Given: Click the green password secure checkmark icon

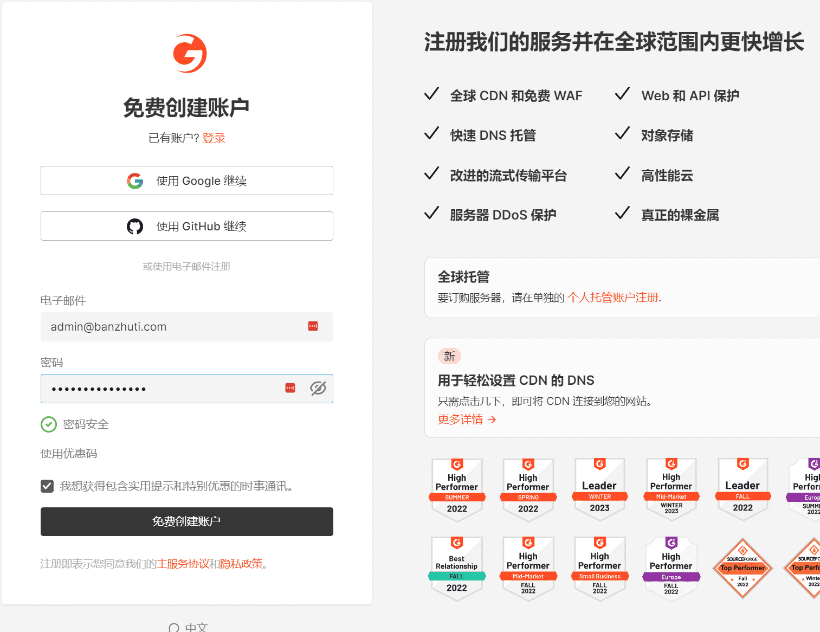Looking at the screenshot, I should click(x=49, y=424).
